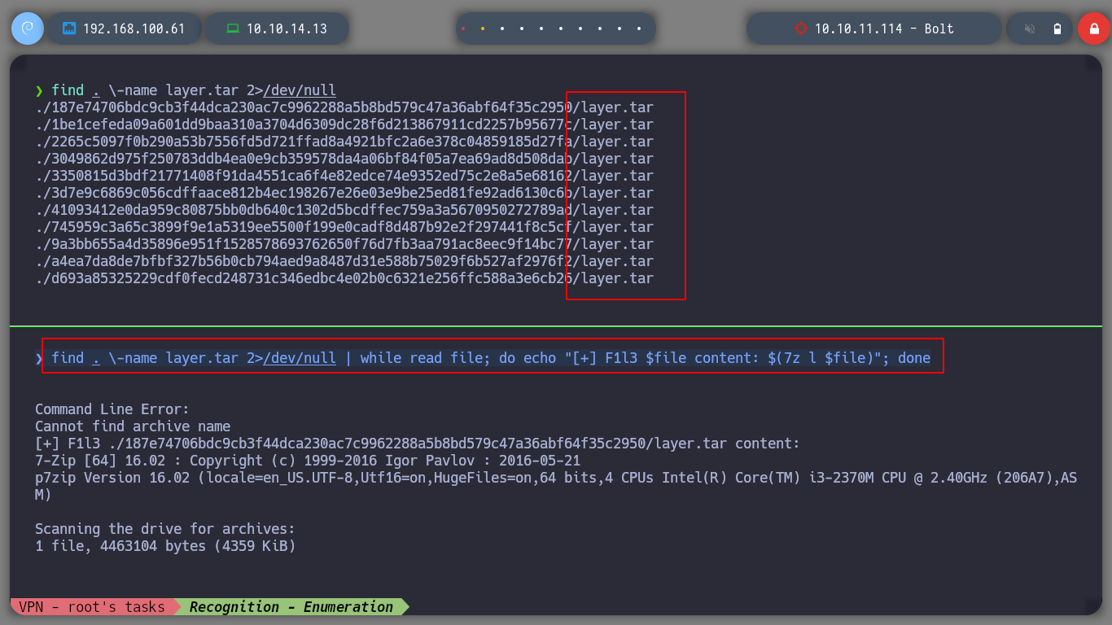Toggle the muted speaker volume icon
This screenshot has height=625, width=1112.
pos(1030,28)
